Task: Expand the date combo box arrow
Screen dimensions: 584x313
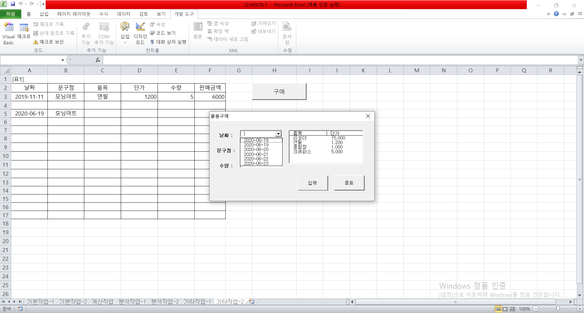Action: pyautogui.click(x=278, y=134)
